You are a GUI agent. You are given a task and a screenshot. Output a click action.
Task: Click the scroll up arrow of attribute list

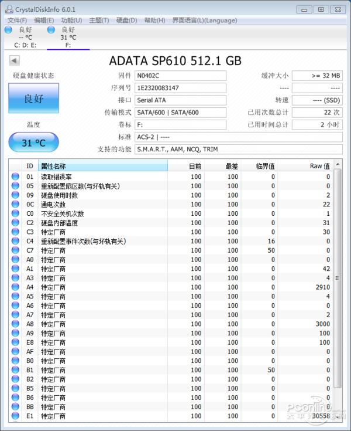[338, 164]
